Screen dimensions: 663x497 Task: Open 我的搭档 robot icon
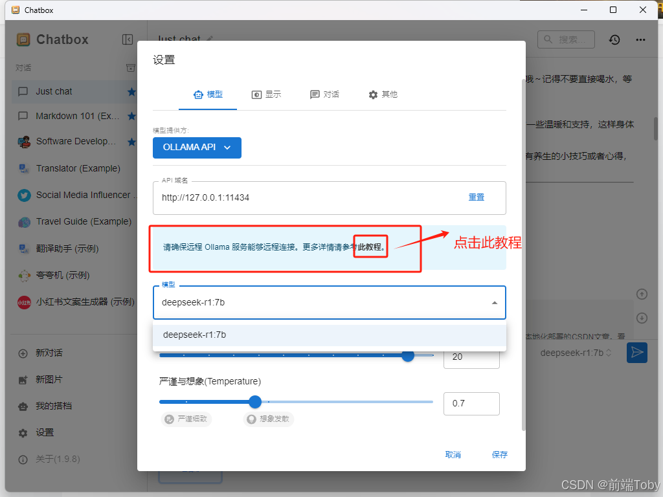[23, 406]
